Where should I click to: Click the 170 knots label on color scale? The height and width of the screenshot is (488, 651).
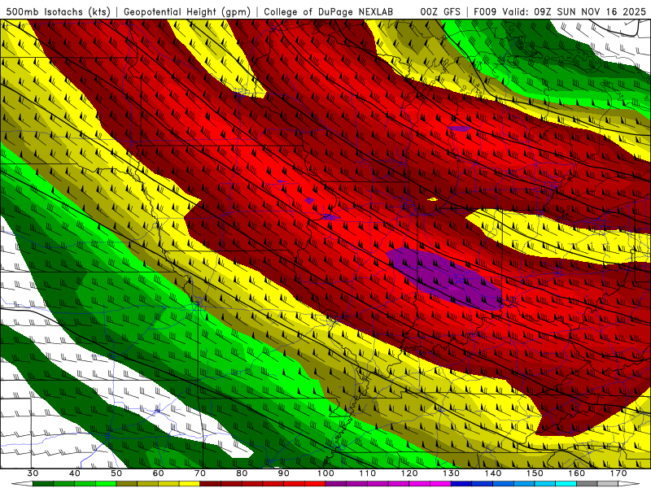click(618, 473)
